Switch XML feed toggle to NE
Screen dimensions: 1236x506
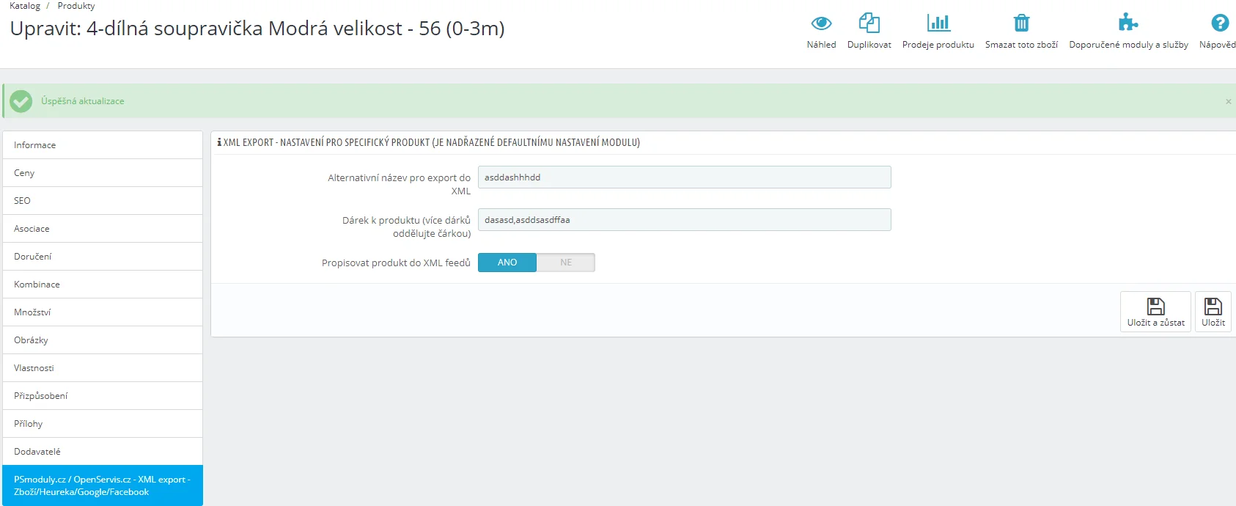[x=566, y=263]
